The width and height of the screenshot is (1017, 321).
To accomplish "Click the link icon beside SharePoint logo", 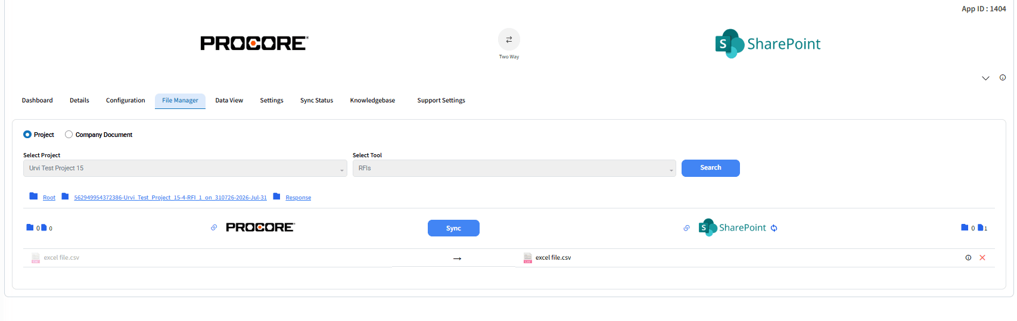I will click(686, 228).
